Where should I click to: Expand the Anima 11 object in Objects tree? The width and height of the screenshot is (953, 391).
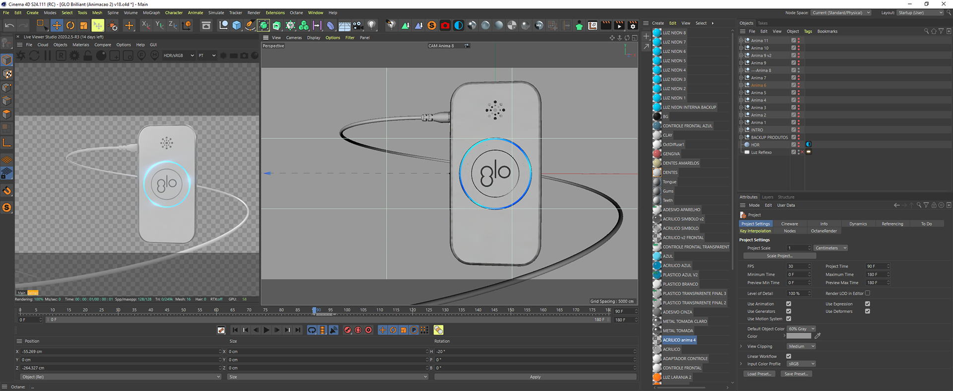741,41
